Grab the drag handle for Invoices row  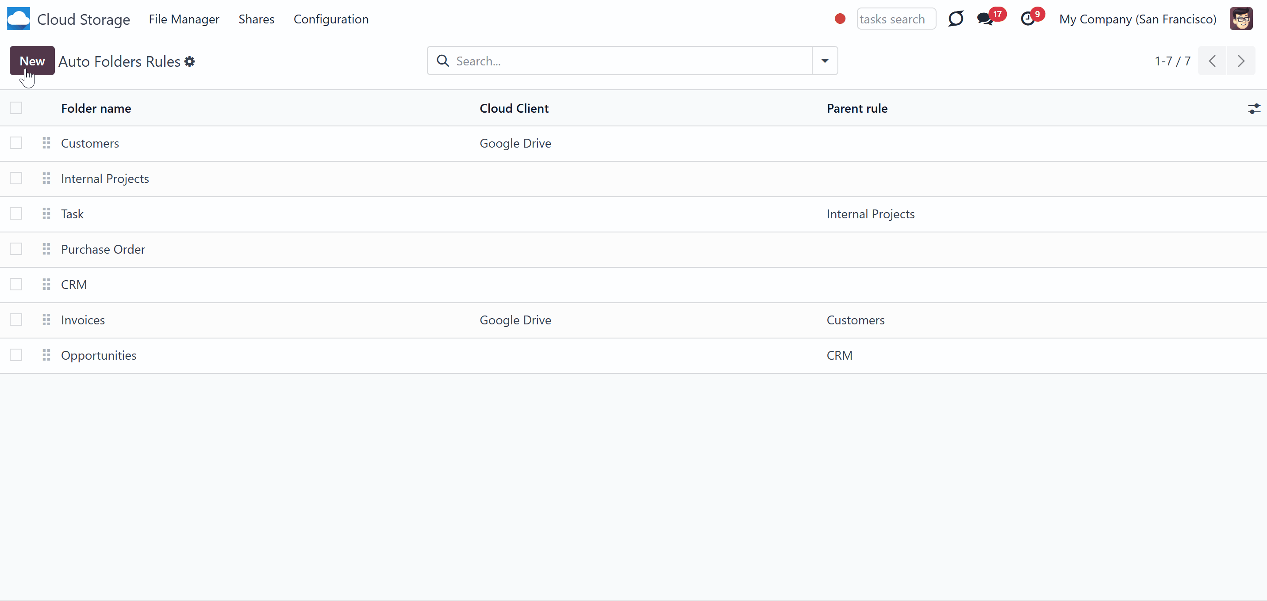46,320
